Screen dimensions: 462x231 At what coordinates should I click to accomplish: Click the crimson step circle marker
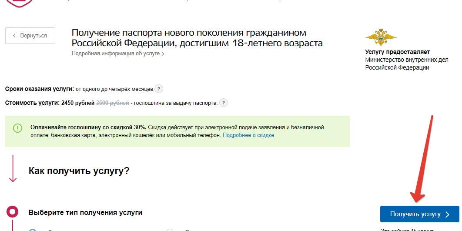tap(13, 212)
